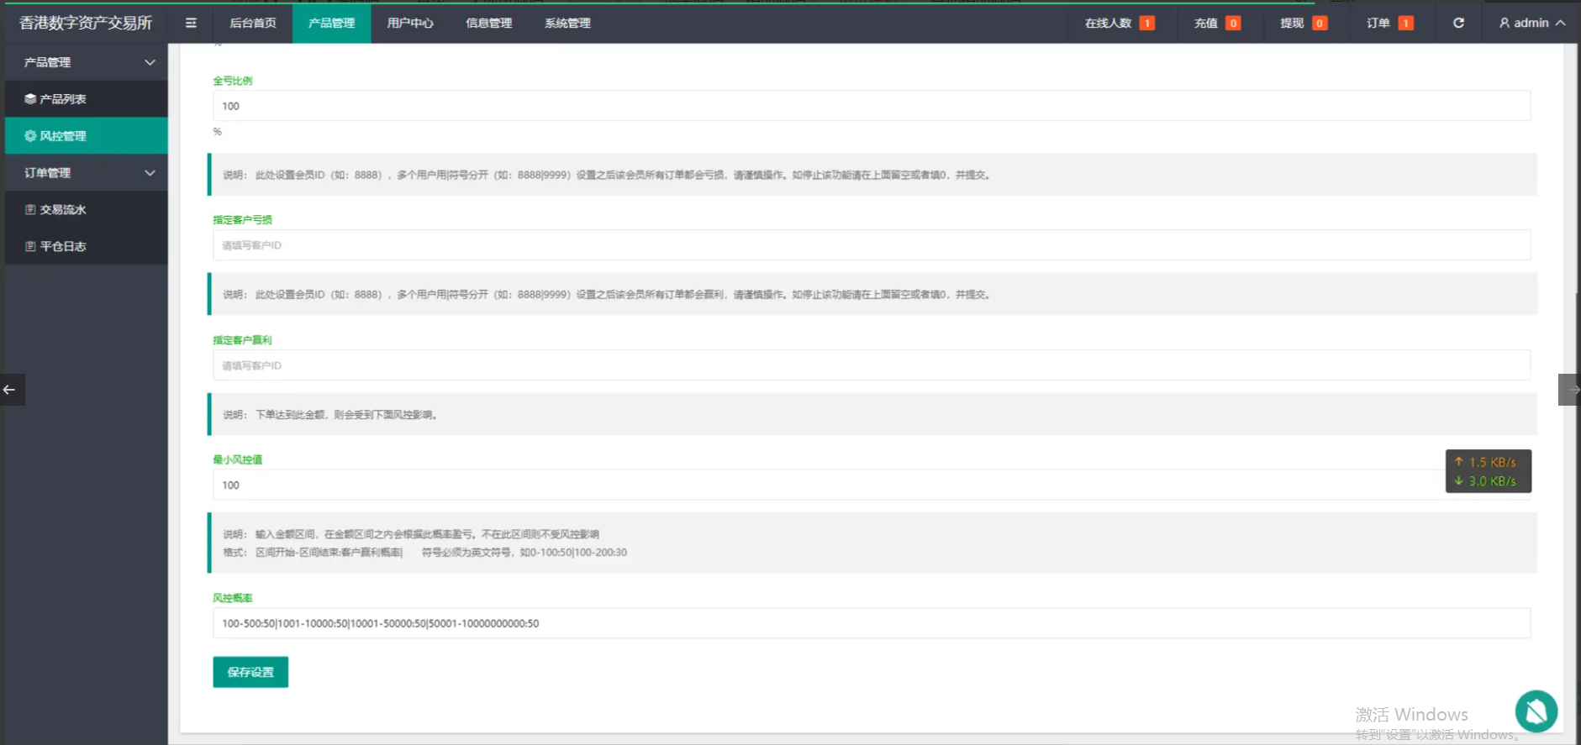Open the 充值 notifications link
The image size is (1581, 745).
1216,23
